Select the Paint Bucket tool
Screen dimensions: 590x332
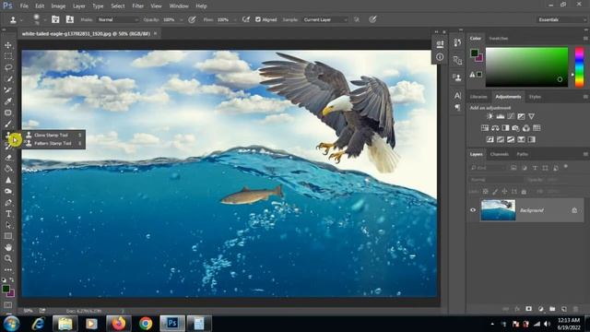click(x=8, y=169)
